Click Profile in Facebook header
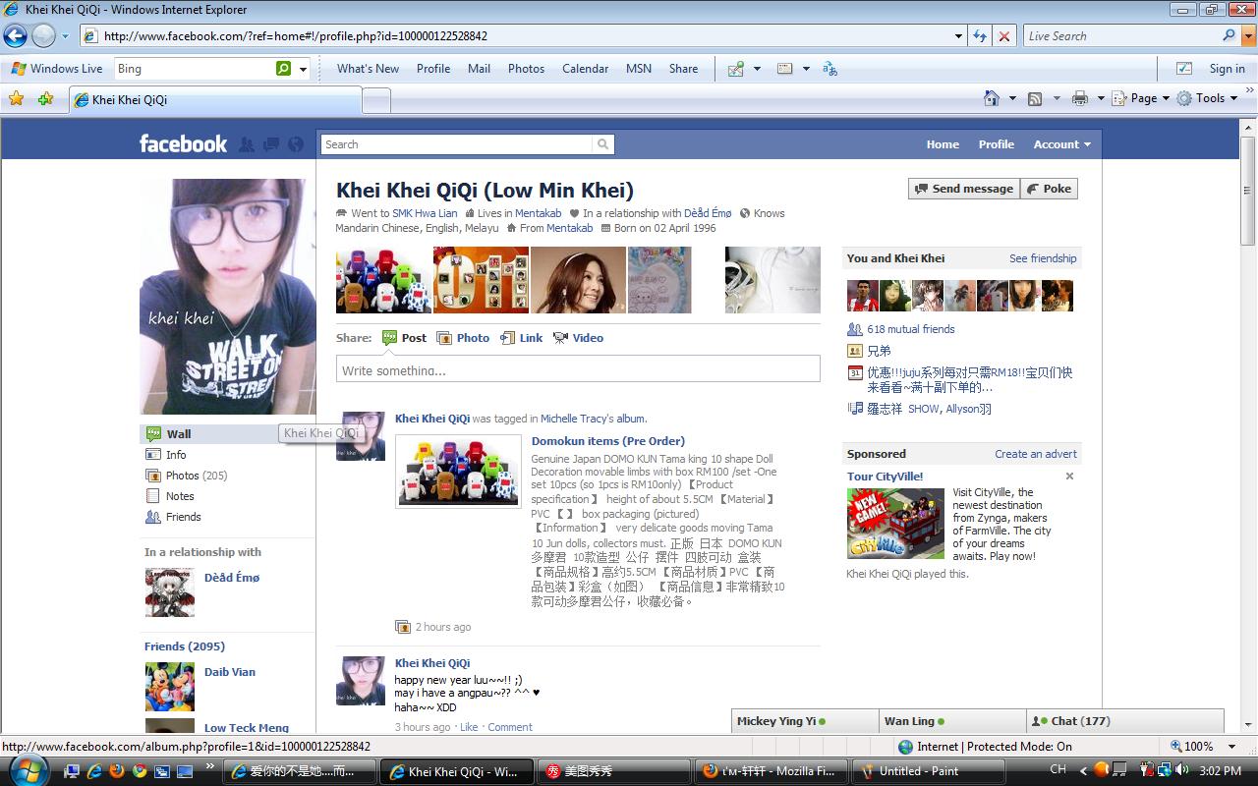 click(x=996, y=144)
